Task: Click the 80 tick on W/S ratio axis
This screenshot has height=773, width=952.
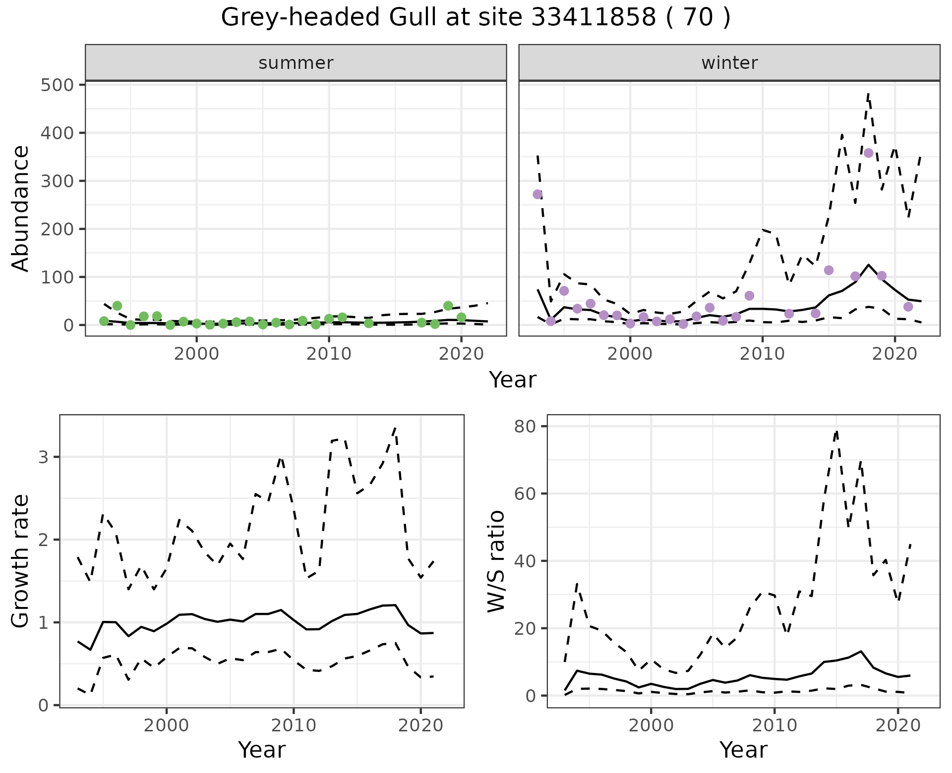Action: (x=525, y=427)
